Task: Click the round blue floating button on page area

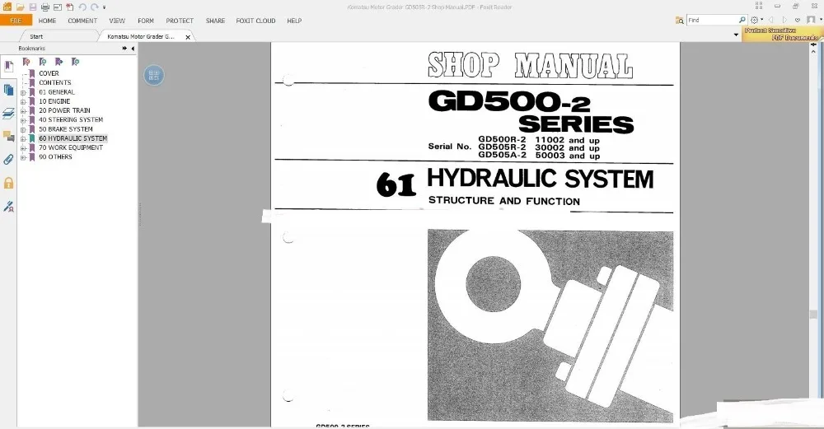Action: click(153, 75)
